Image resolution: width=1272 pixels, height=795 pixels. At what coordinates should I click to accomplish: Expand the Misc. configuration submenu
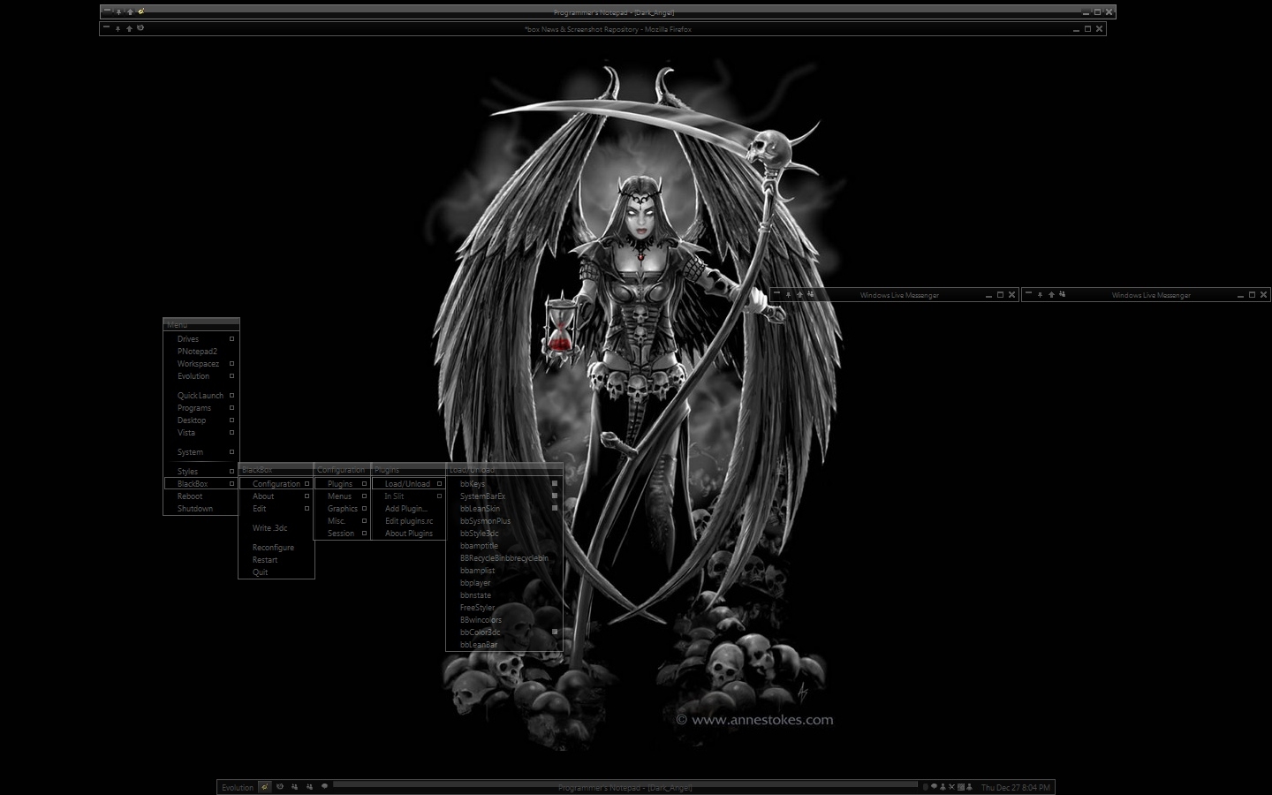342,521
